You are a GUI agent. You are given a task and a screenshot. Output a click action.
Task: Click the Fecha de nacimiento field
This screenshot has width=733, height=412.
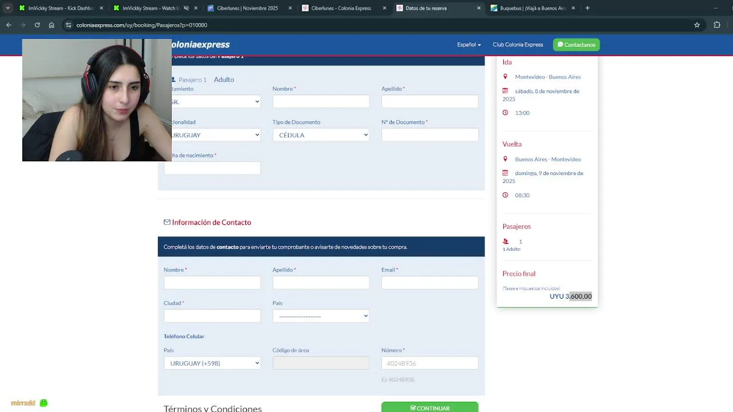(x=212, y=168)
